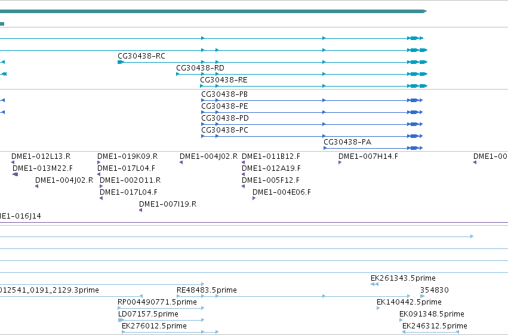
Task: Click the CG30438-PD protein label
Action: [225, 118]
